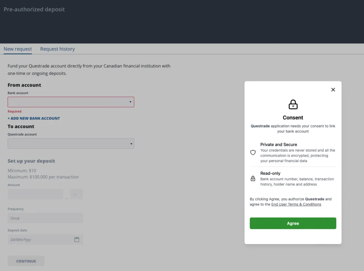The height and width of the screenshot is (271, 364).
Task: Click the Continue button
Action: [x=26, y=261]
